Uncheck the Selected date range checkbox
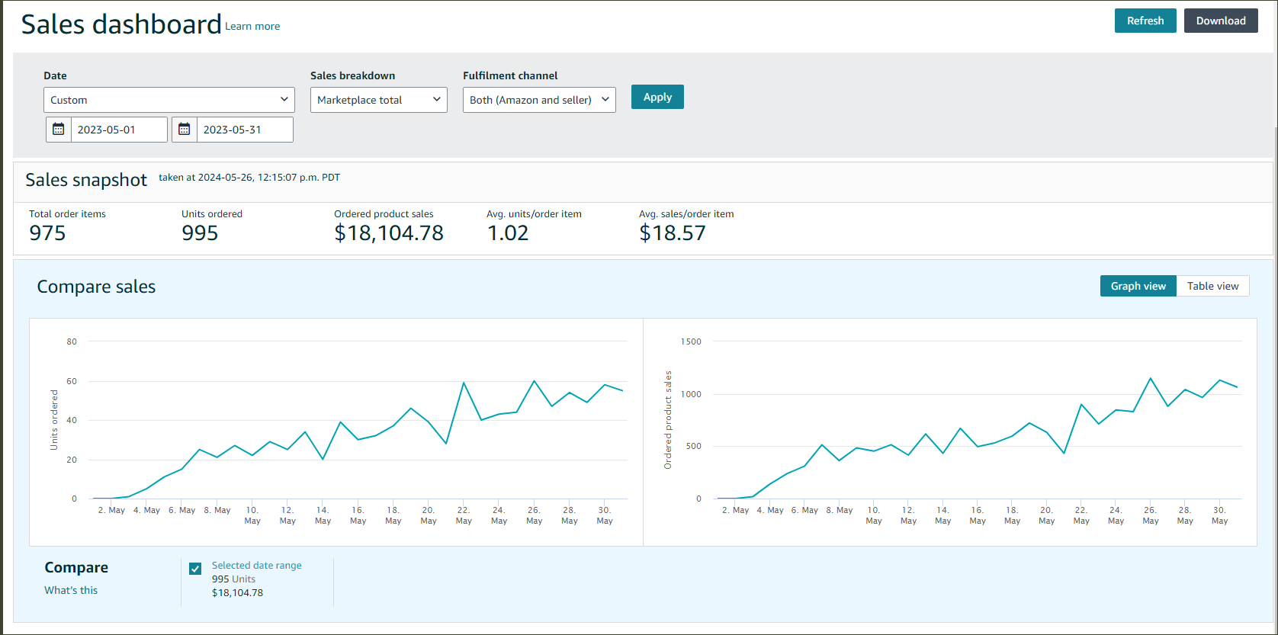1278x635 pixels. pyautogui.click(x=195, y=569)
